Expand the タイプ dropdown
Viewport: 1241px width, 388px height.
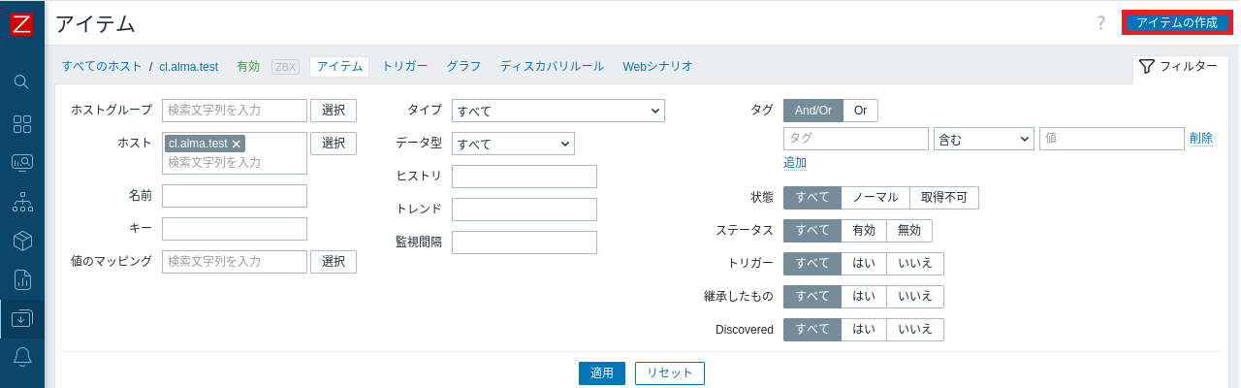[557, 111]
